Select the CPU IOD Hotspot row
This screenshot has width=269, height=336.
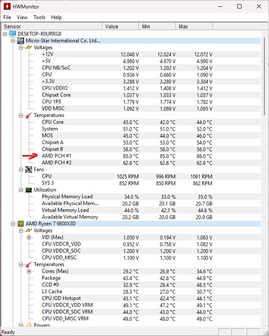61,298
